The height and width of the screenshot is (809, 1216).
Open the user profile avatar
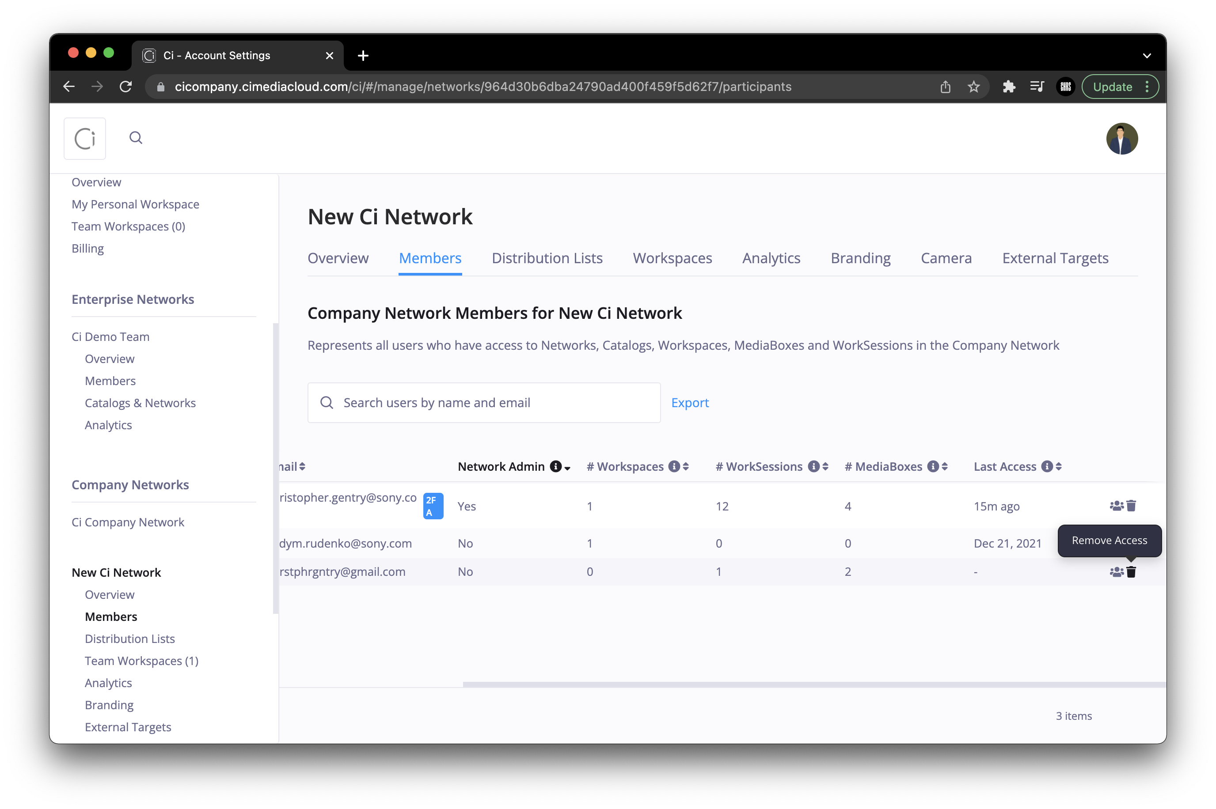pos(1121,138)
